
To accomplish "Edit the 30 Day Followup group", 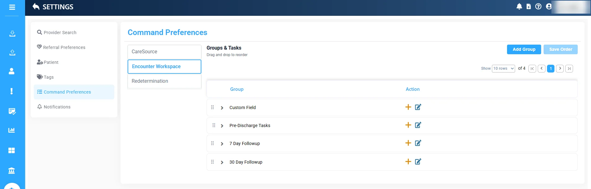I will (418, 161).
